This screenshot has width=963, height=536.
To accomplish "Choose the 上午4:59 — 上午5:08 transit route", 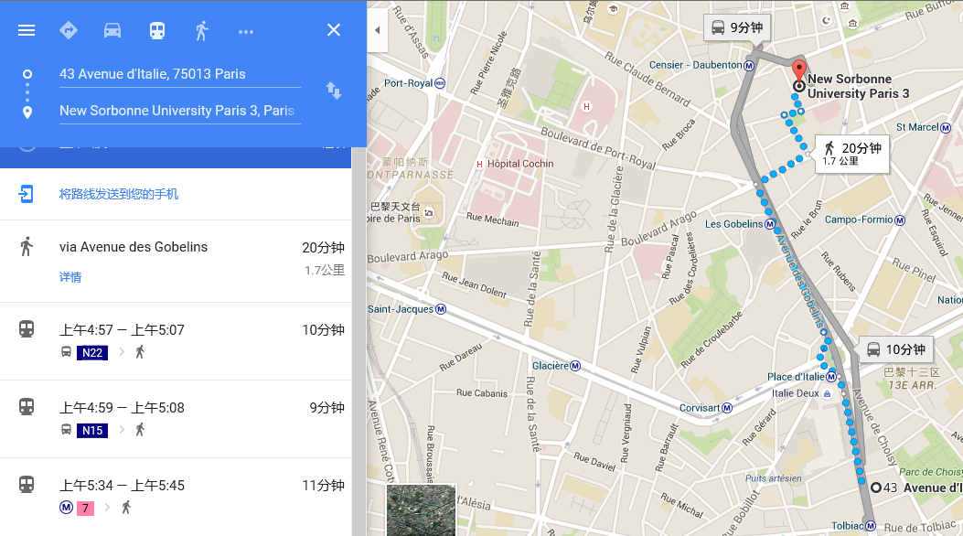I will (176, 419).
